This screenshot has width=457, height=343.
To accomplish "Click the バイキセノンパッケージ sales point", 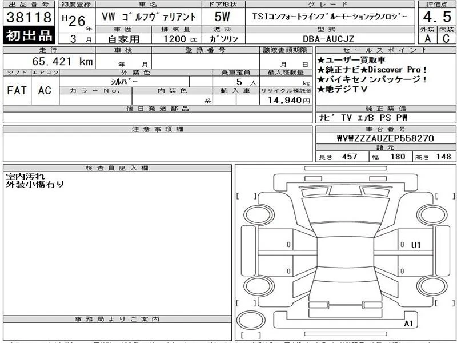I will point(372,79).
